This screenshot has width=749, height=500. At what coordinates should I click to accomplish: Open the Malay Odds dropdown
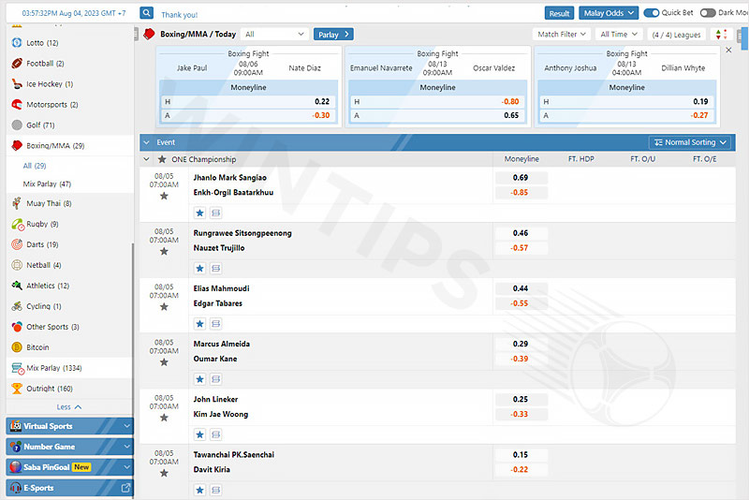609,13
